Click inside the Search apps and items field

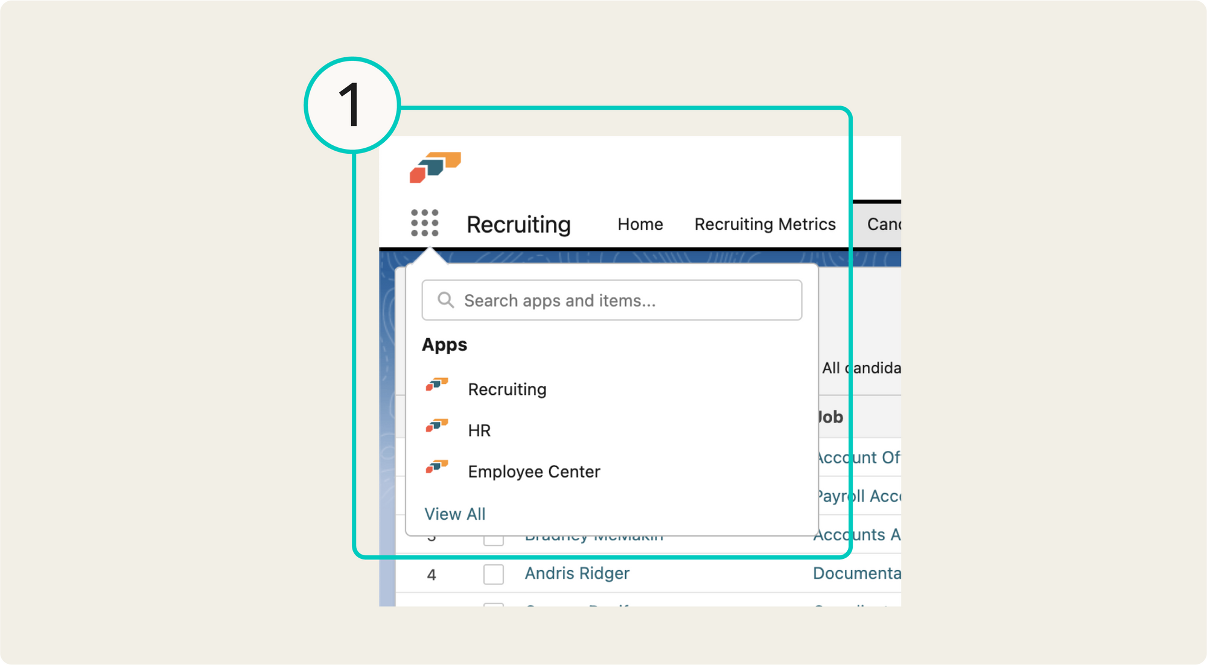point(611,300)
